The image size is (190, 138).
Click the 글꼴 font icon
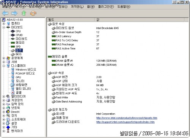(13, 92)
